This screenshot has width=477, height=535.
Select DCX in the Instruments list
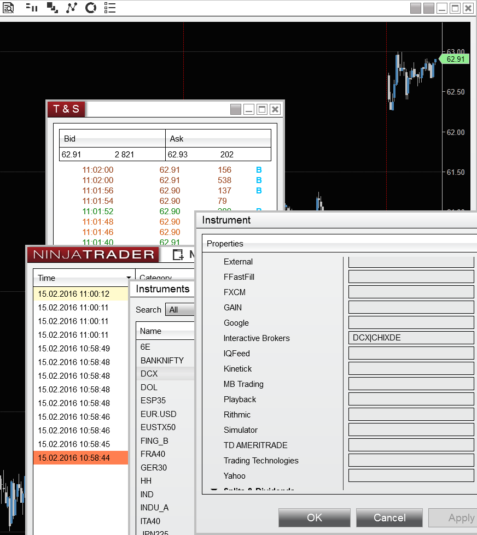point(165,374)
